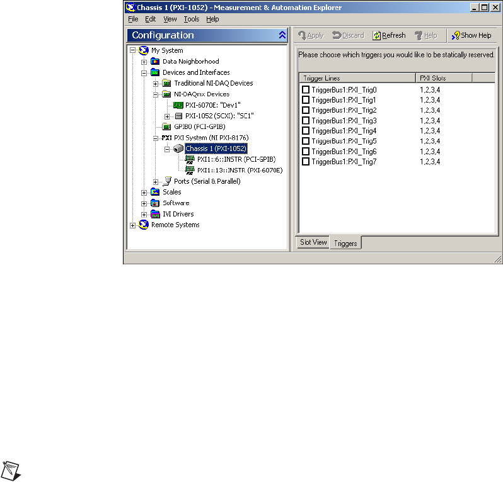Expand the IVI Drivers tree node
Viewport: 503px width, 482px height.
click(144, 215)
